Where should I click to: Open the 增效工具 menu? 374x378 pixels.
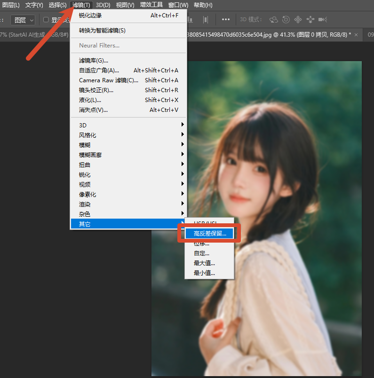151,5
